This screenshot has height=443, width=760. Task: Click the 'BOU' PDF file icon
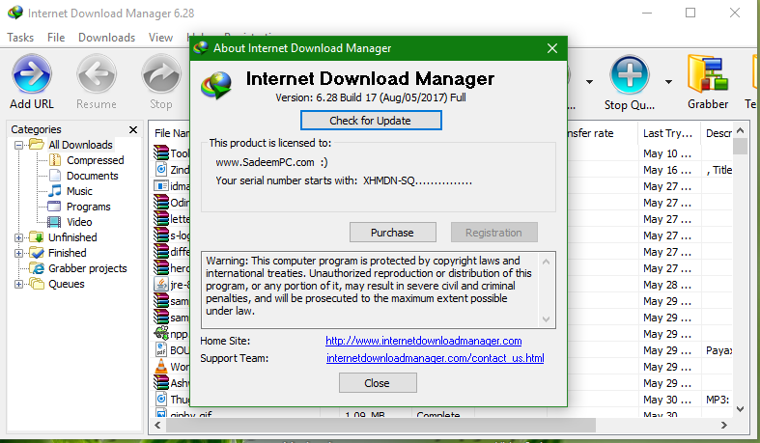coord(160,349)
